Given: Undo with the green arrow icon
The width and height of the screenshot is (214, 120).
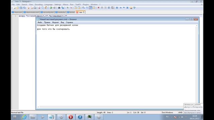Looking at the screenshot, I should pos(51,8).
